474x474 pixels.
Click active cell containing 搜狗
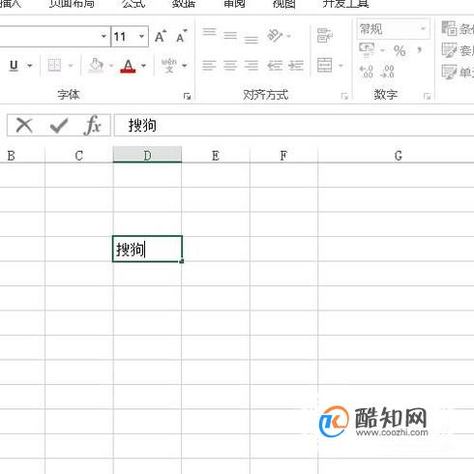pos(147,249)
